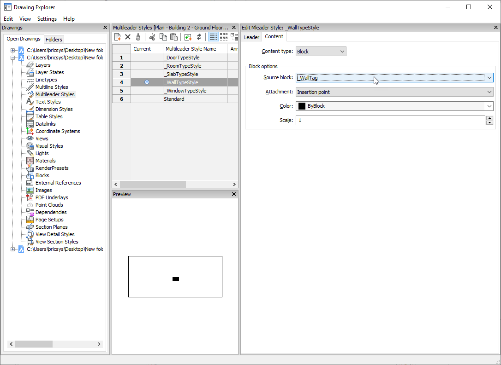Open the Settings menu
501x365 pixels.
click(x=47, y=19)
